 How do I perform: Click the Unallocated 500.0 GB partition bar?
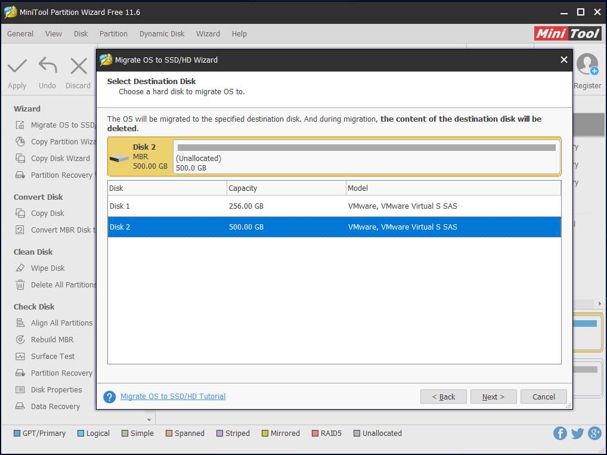pyautogui.click(x=366, y=157)
